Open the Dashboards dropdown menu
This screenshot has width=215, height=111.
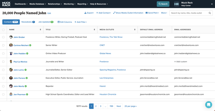(x=21, y=4)
